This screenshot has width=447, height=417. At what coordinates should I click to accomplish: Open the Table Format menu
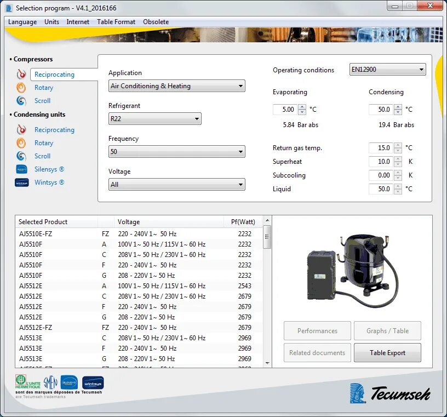coord(116,22)
